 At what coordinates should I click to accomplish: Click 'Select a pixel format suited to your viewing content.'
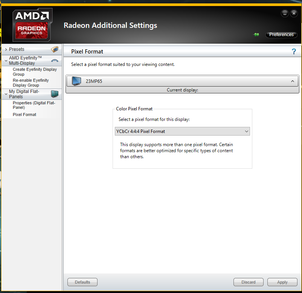[x=123, y=64]
